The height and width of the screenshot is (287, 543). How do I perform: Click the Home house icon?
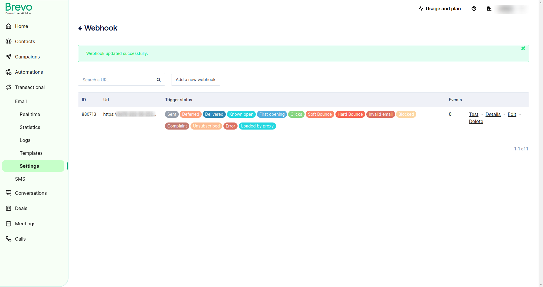(9, 26)
